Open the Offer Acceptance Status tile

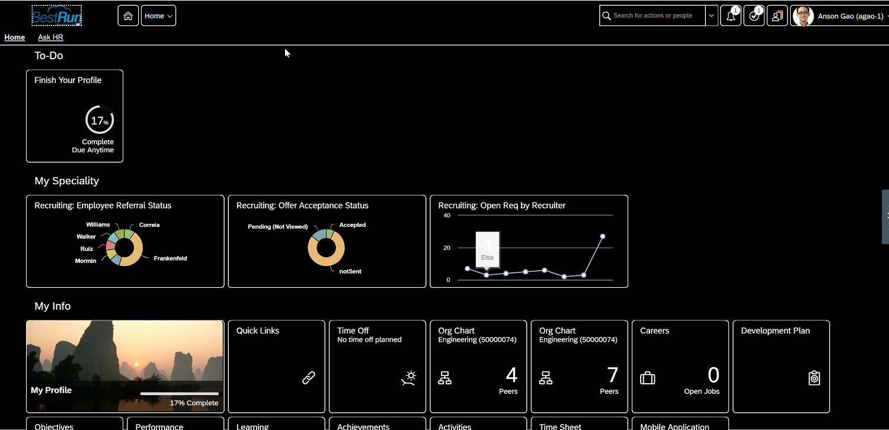click(x=327, y=241)
